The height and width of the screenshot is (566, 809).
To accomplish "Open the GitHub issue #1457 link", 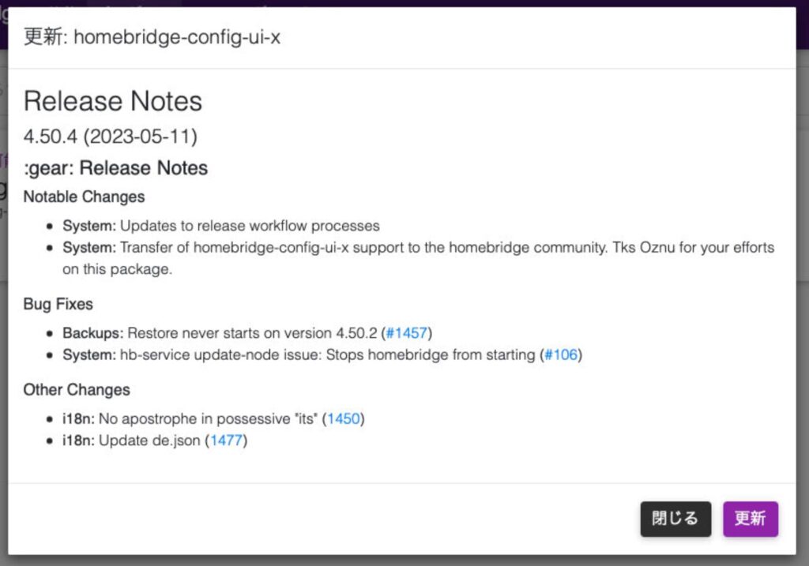I will (x=408, y=332).
